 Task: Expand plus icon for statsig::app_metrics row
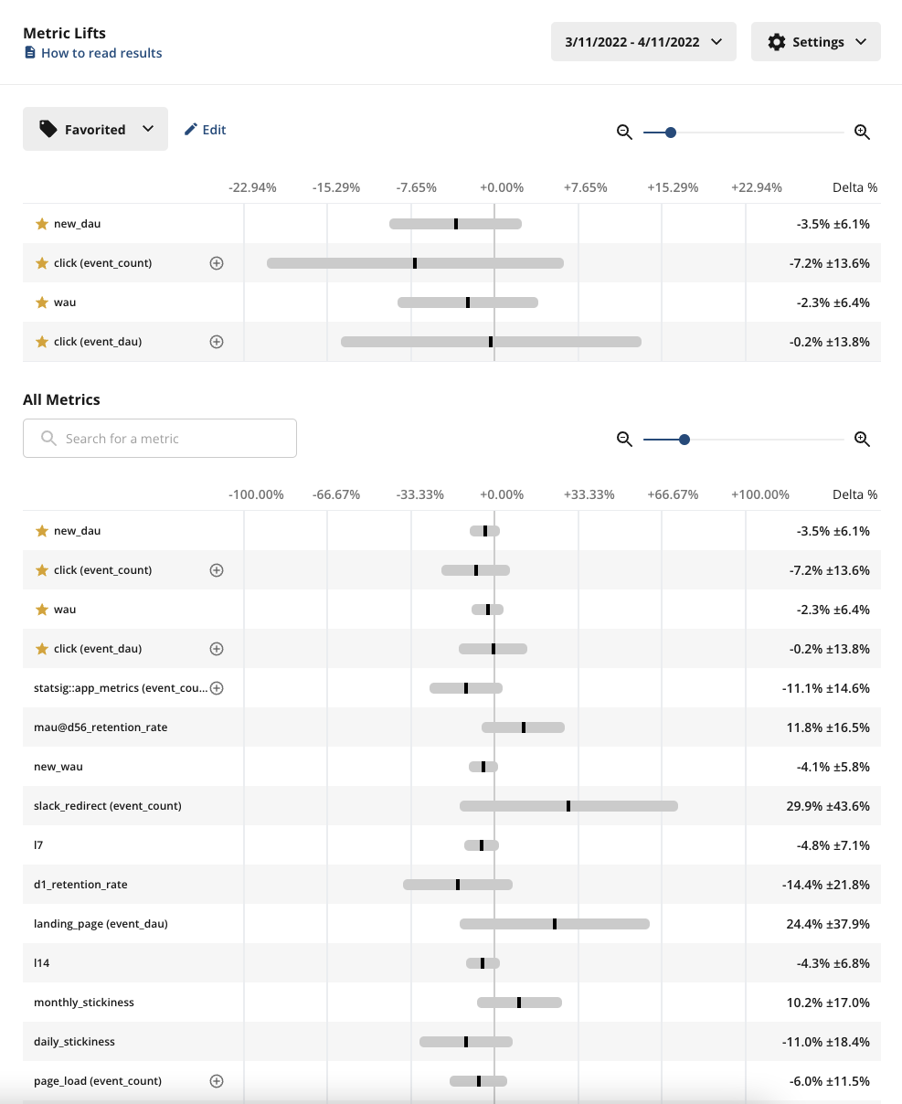click(x=217, y=688)
